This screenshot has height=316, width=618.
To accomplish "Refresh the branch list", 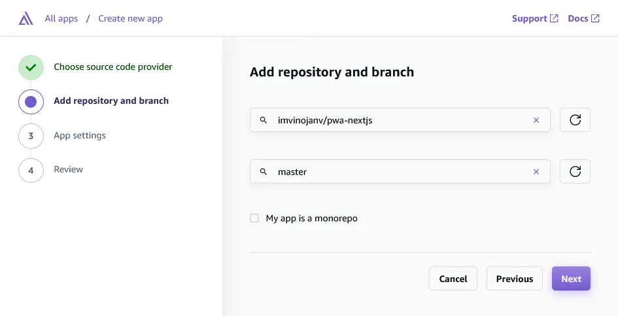I will pyautogui.click(x=575, y=171).
